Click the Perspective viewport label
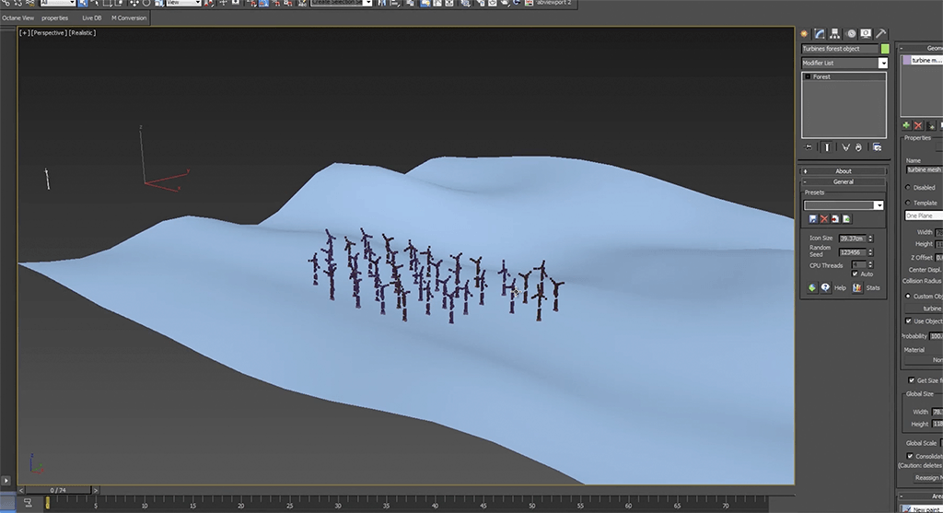This screenshot has height=513, width=943. coord(49,33)
